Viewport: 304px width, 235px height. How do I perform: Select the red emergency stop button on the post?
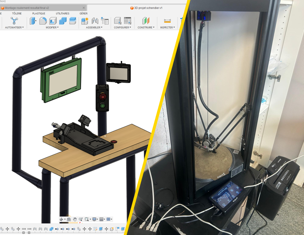pos(102,96)
